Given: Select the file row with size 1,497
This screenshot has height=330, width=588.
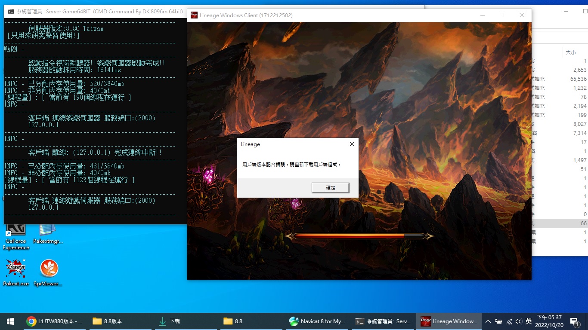Looking at the screenshot, I should pos(560,160).
